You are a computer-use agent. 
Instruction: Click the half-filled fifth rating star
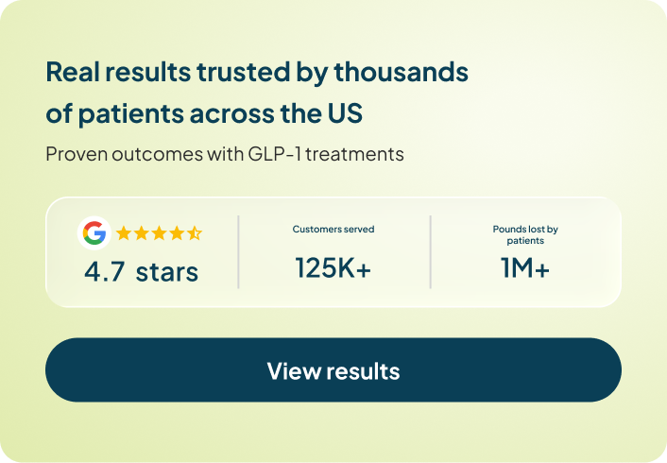click(x=194, y=232)
